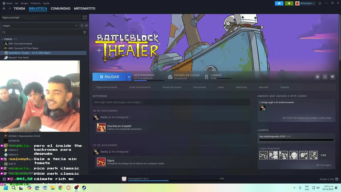Open Ver todos los amigos link
The height and width of the screenshot is (192, 341).
click(x=307, y=118)
